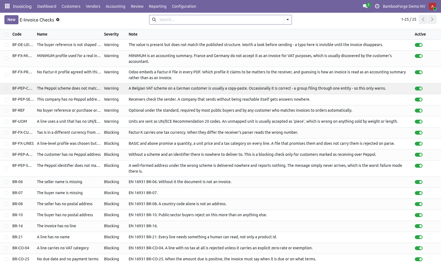This screenshot has width=441, height=262.
Task: Sort by the Name column header
Action: (x=42, y=34)
